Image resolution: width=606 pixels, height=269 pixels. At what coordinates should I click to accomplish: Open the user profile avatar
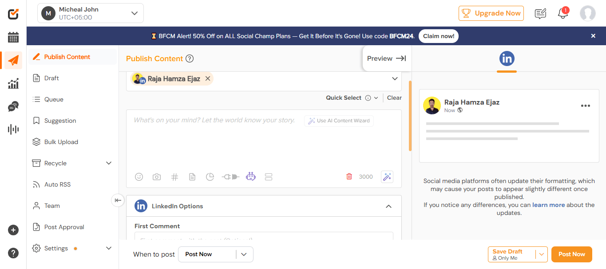tap(587, 13)
